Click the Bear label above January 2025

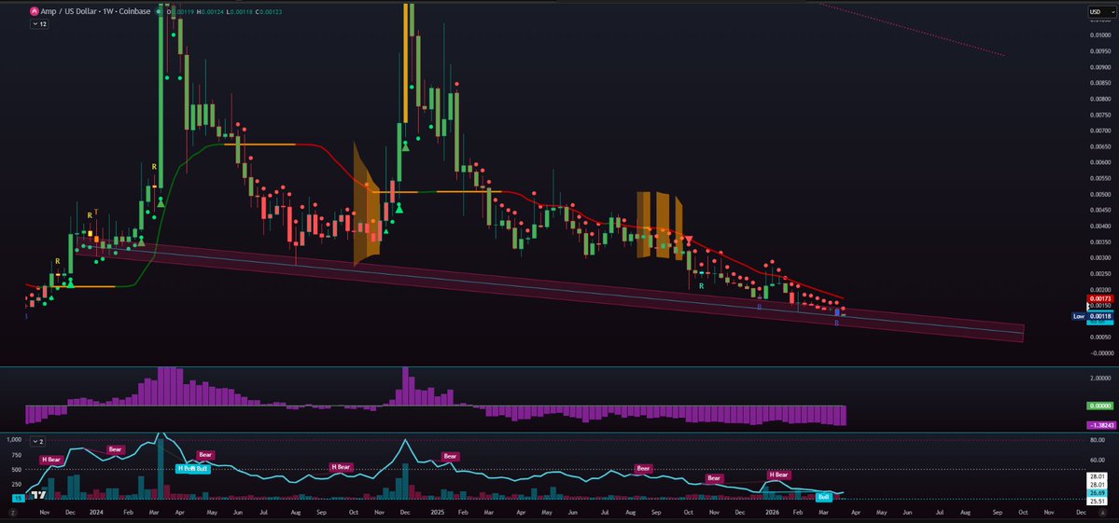(x=451, y=456)
